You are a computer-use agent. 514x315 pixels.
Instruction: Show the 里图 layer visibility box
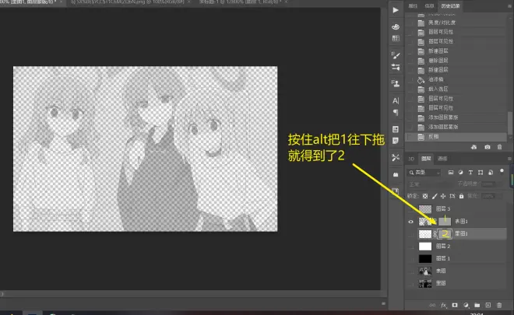point(410,284)
